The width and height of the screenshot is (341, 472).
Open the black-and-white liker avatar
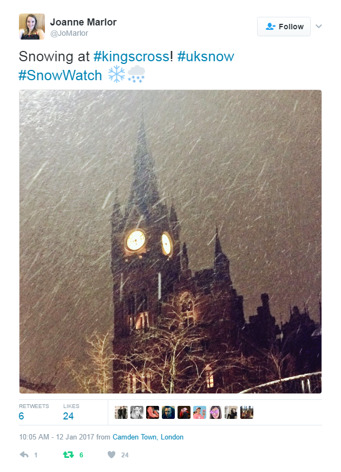point(137,412)
